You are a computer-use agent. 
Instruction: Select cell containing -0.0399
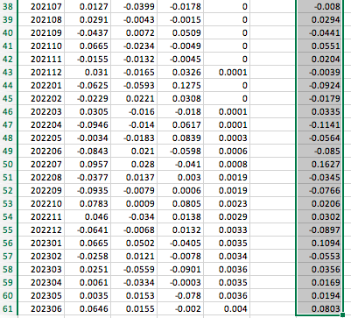tap(134, 6)
